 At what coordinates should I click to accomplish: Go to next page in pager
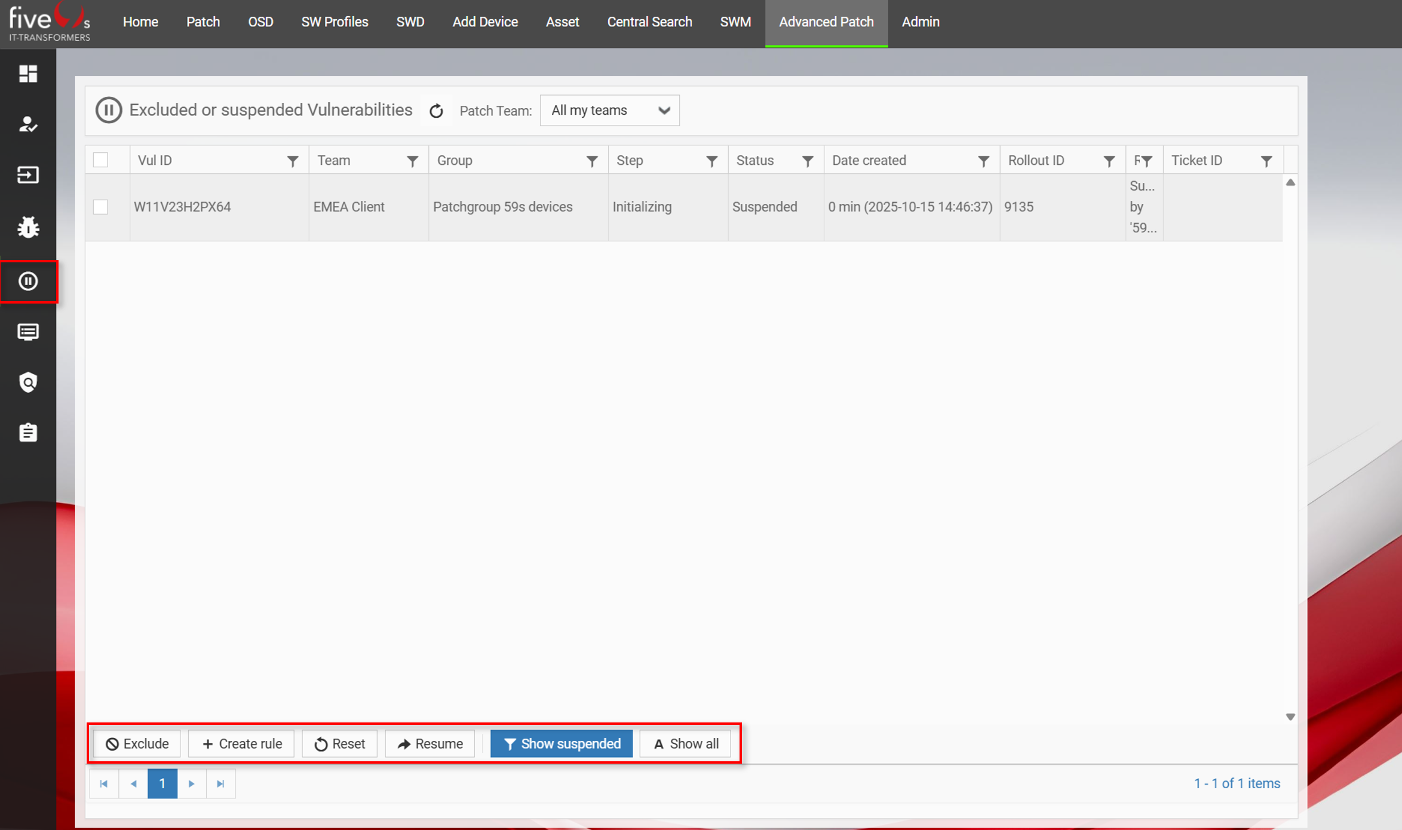pyautogui.click(x=191, y=783)
